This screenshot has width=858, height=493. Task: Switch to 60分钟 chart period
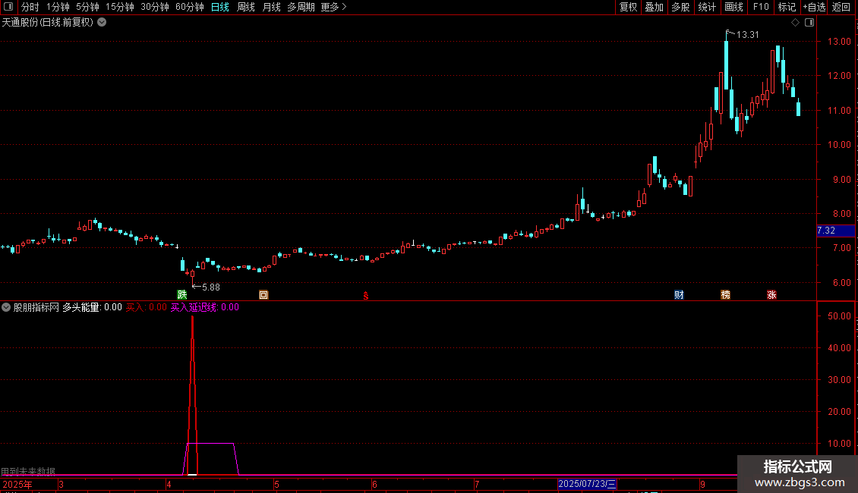point(190,7)
